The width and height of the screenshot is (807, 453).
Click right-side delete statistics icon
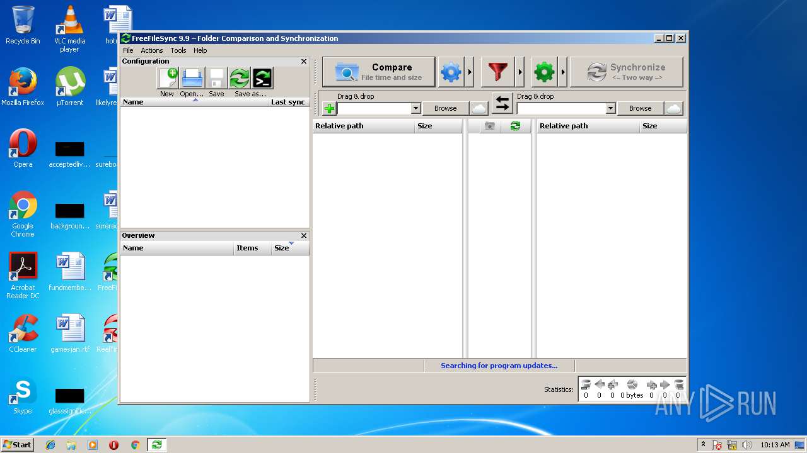tap(678, 384)
